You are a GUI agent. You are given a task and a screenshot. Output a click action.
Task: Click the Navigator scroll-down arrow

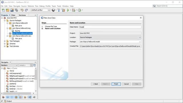[36, 91]
